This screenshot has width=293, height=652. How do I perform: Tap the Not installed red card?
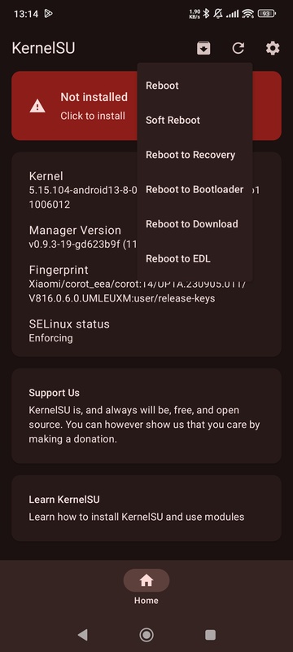(x=75, y=106)
